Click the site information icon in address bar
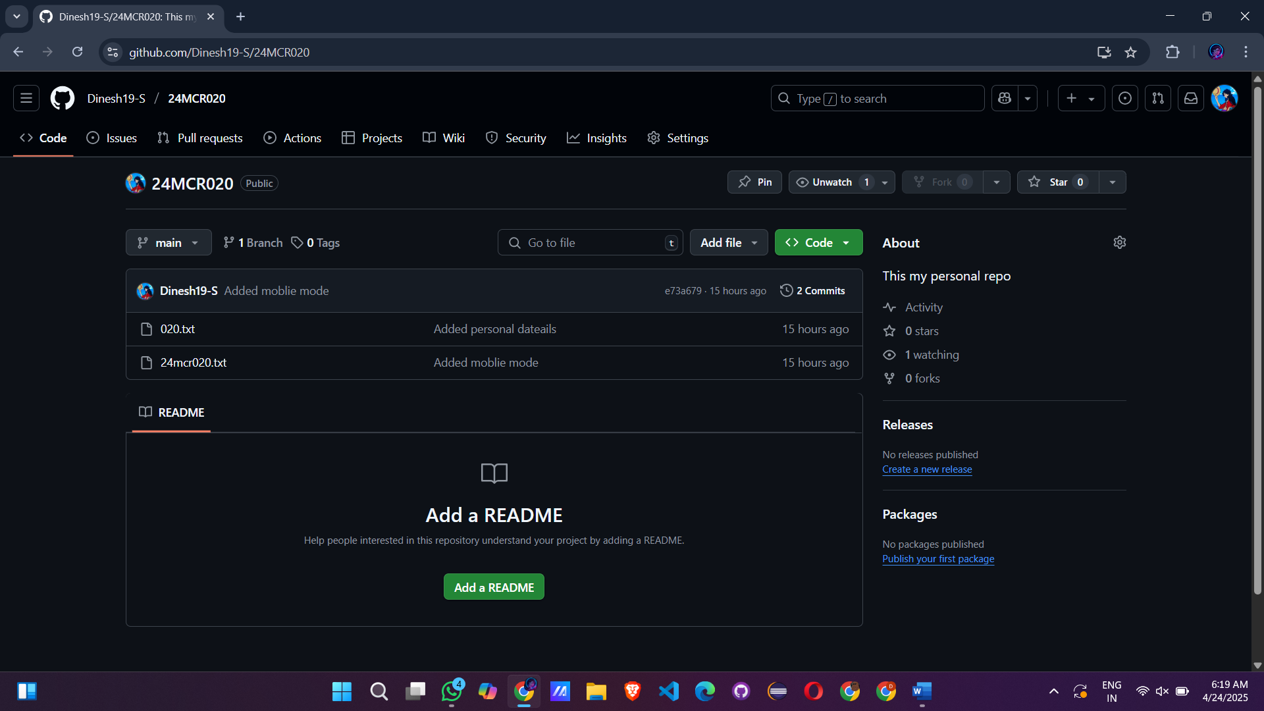Viewport: 1264px width, 711px height. click(x=113, y=53)
